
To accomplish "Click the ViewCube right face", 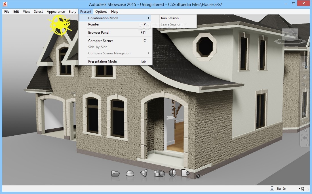I will (294, 34).
